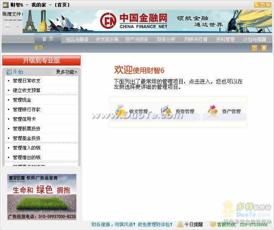Viewport: 274px width, 230px height.
Task: Click the China Finance Net CFN logo
Action: (108, 21)
